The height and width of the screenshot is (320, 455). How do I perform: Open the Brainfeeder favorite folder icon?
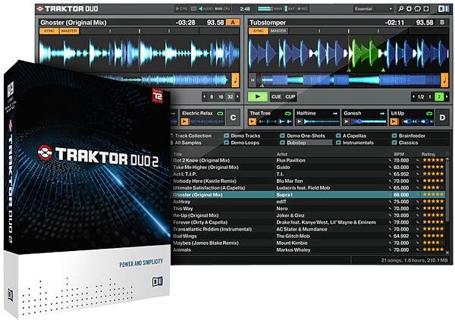coord(394,136)
